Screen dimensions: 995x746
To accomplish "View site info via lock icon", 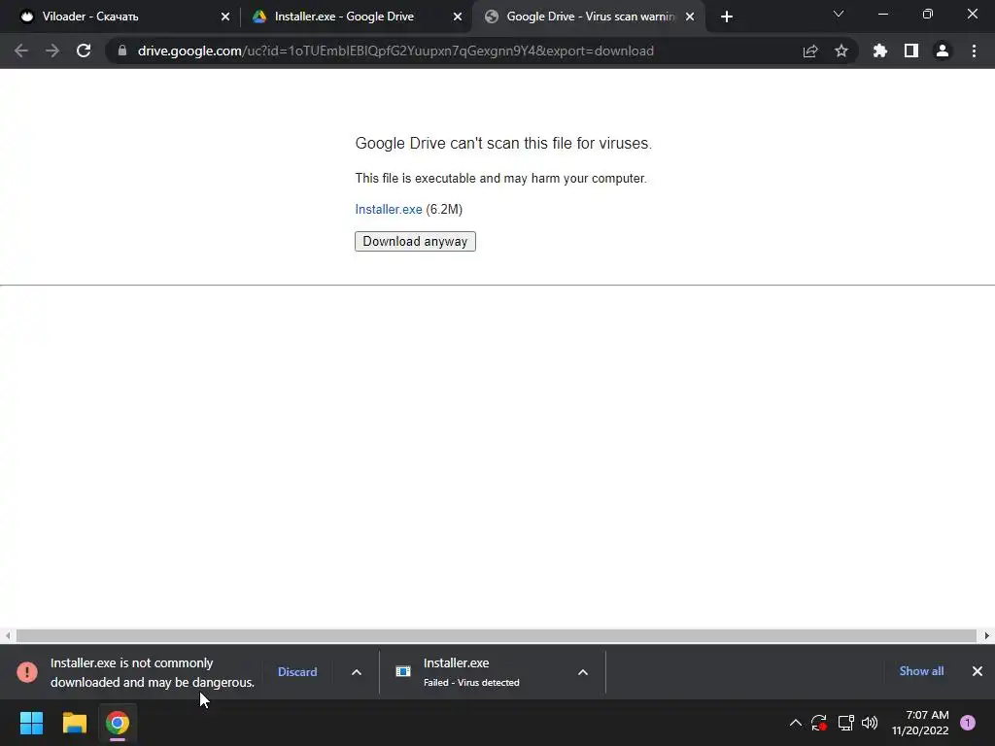I will (122, 51).
